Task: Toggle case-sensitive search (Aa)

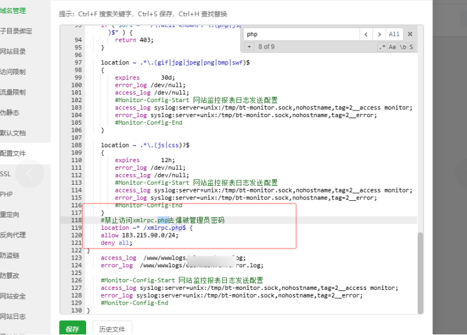Action: tap(392, 47)
